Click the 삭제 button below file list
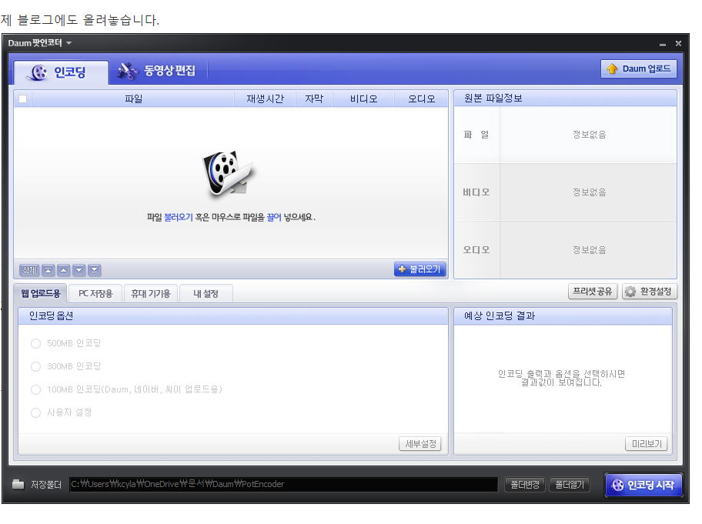Viewport: 702px width, 524px height. point(29,270)
